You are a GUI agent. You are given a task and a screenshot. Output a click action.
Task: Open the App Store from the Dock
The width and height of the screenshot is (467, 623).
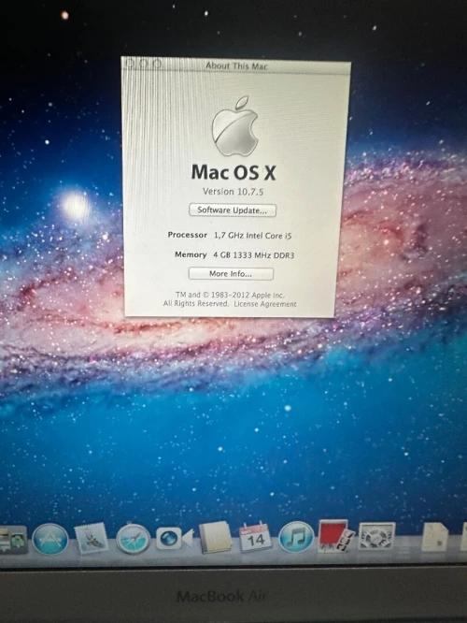pos(50,539)
